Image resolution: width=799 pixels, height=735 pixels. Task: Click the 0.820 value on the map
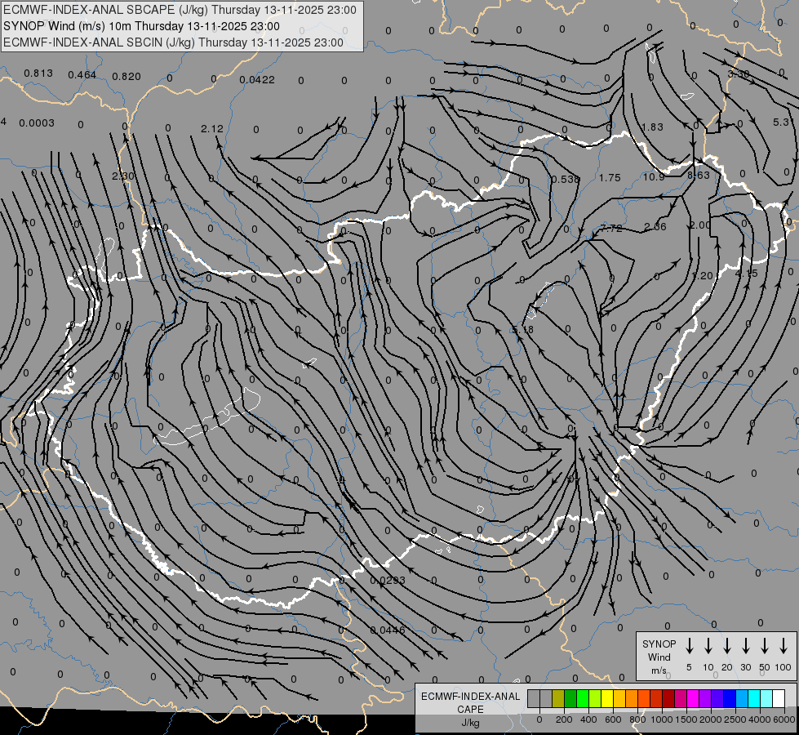click(127, 77)
